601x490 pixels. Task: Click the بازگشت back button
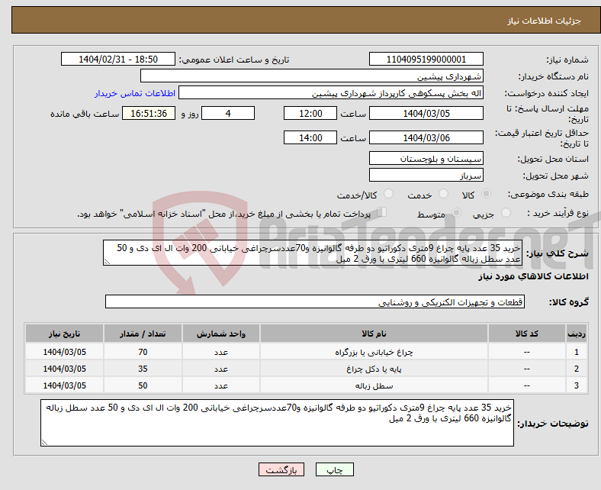281,469
